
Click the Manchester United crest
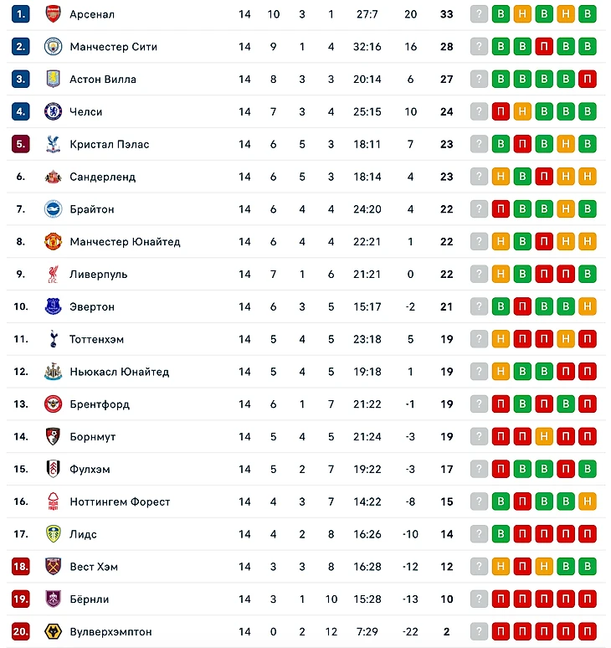(x=53, y=242)
